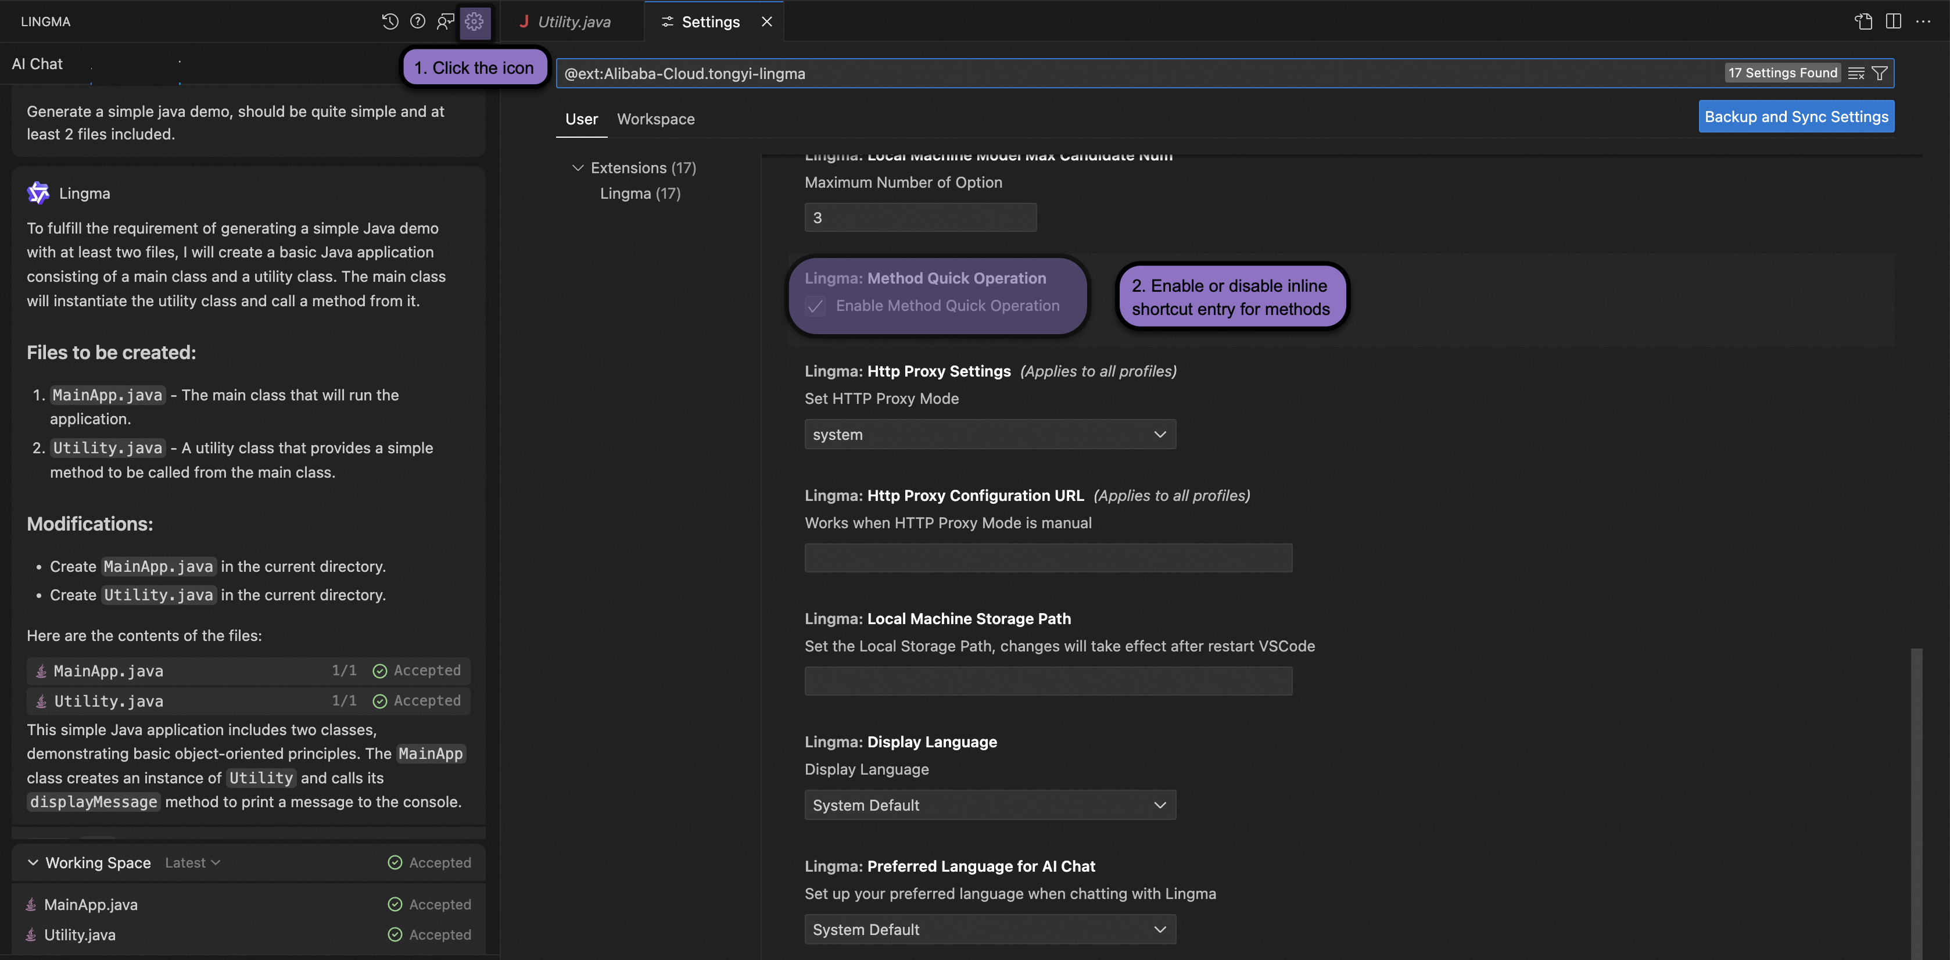Open Preferred Language for AI Chat dropdown
The width and height of the screenshot is (1950, 960).
[x=990, y=929]
